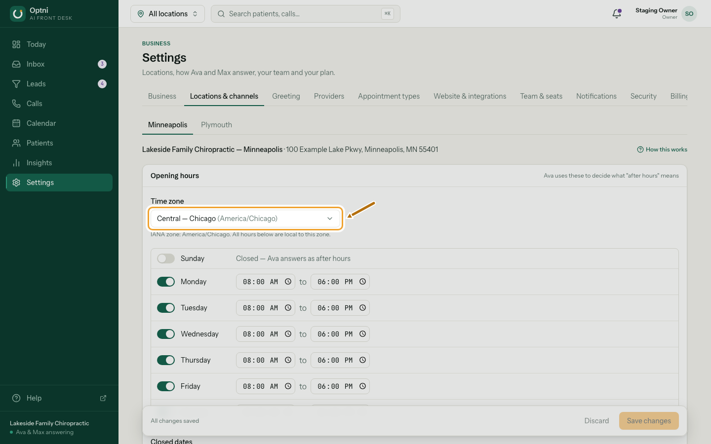Edit Wednesday opening time field
Image resolution: width=711 pixels, height=444 pixels.
coord(266,334)
